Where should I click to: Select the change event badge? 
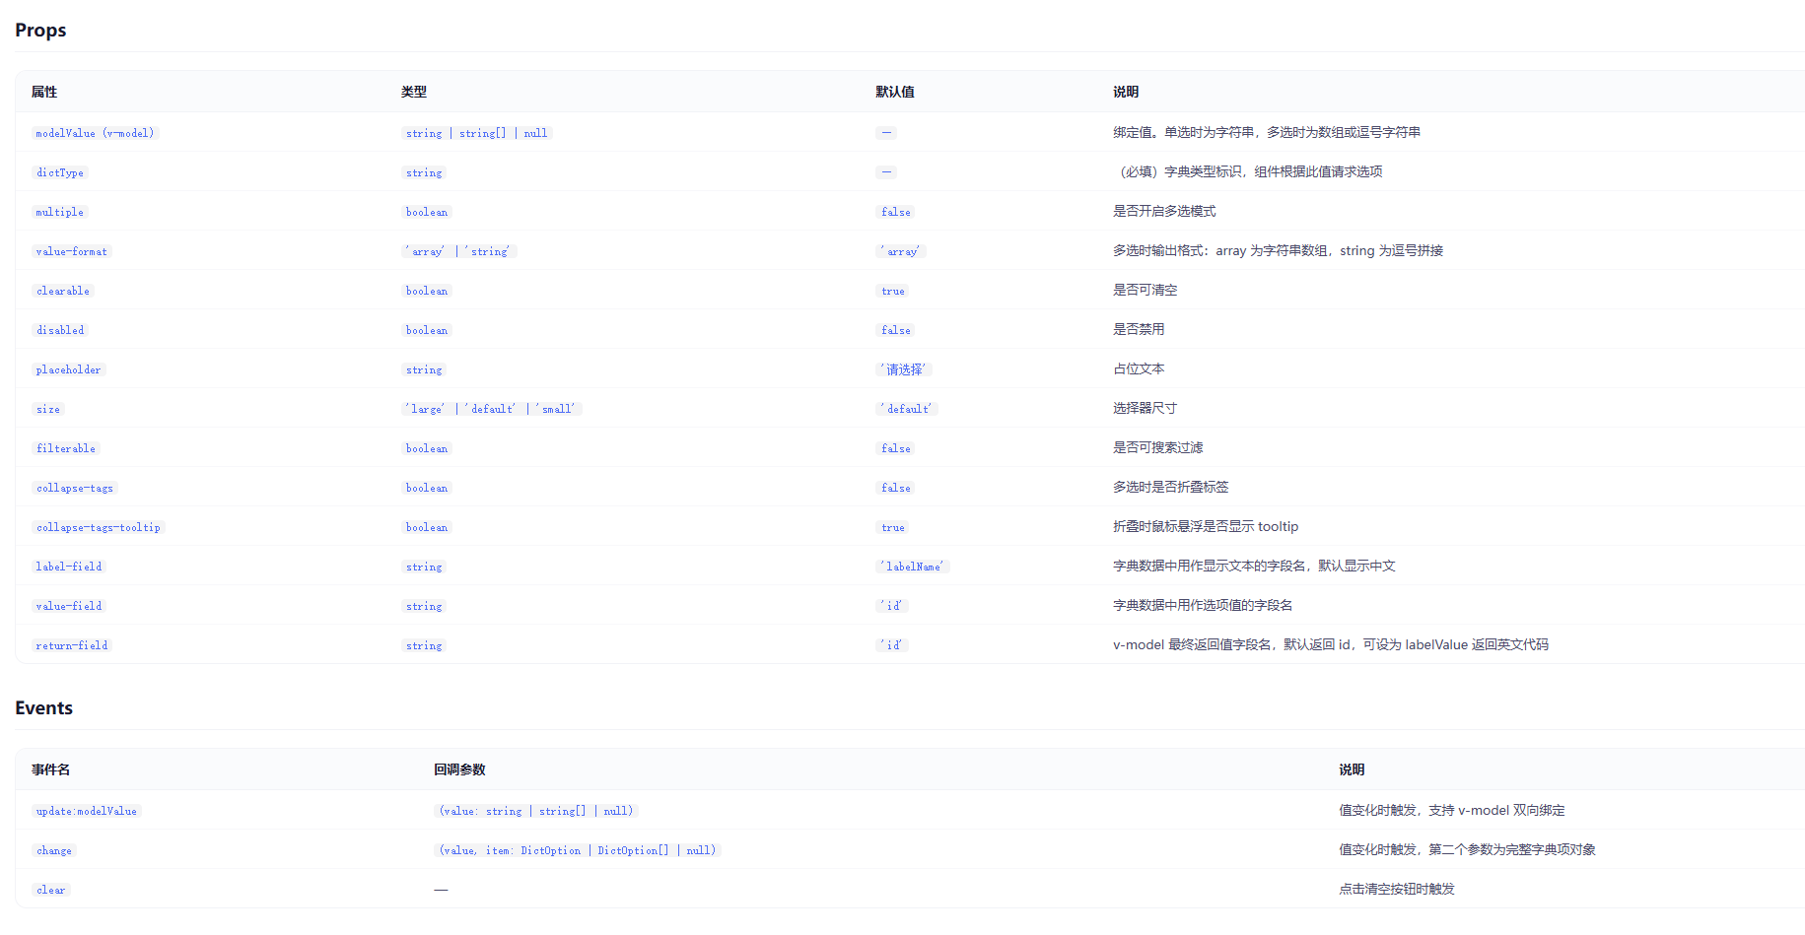(x=53, y=850)
